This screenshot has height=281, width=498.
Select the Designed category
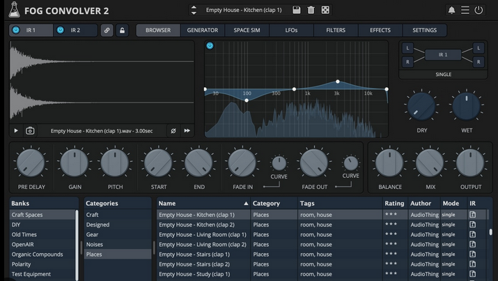click(x=118, y=225)
